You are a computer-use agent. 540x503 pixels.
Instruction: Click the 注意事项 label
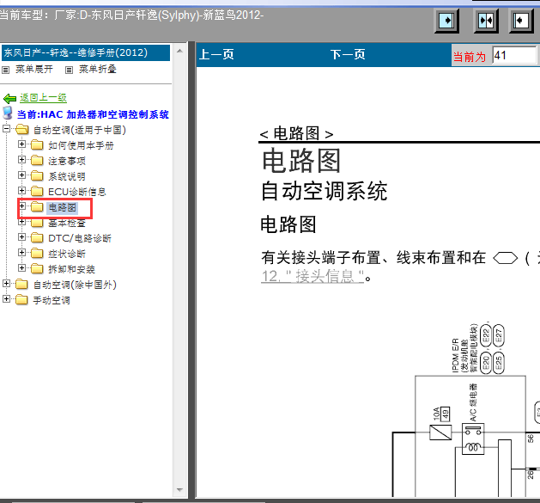(66, 161)
